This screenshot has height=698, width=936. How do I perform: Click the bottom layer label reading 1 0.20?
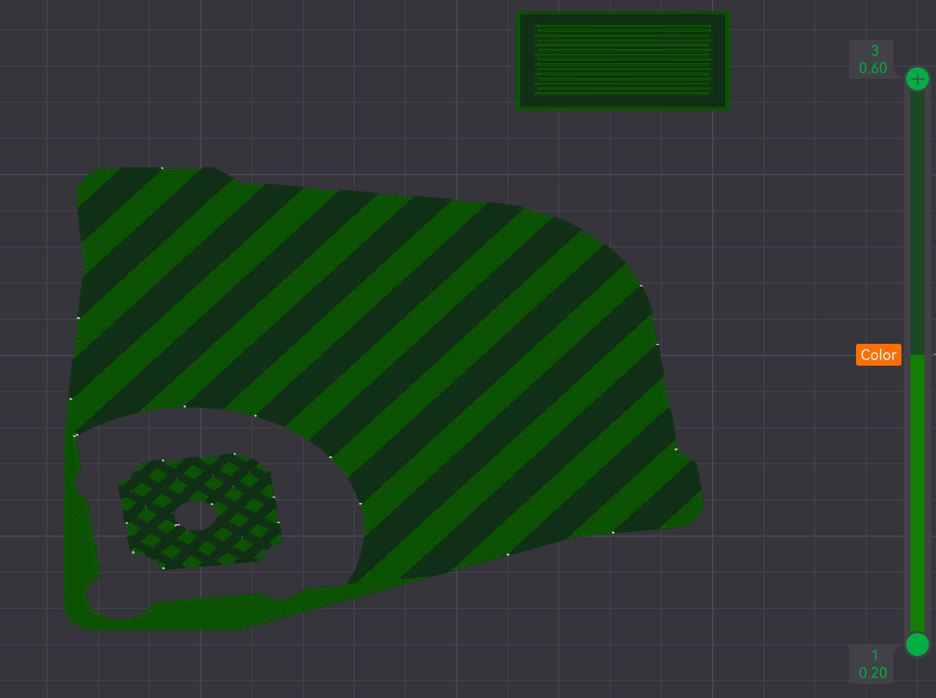coord(872,664)
